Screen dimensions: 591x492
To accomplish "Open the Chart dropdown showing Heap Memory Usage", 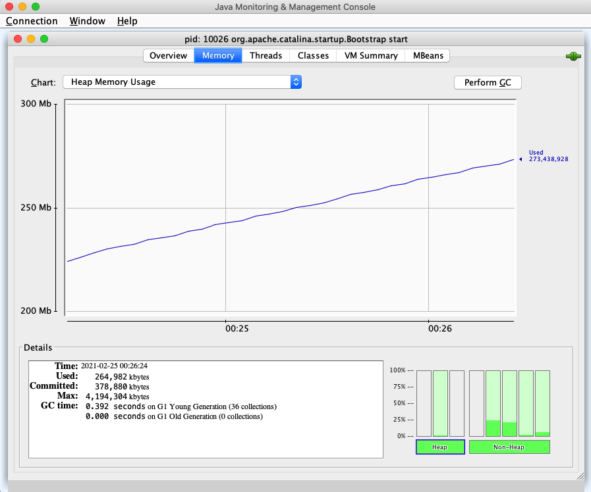I will (182, 82).
